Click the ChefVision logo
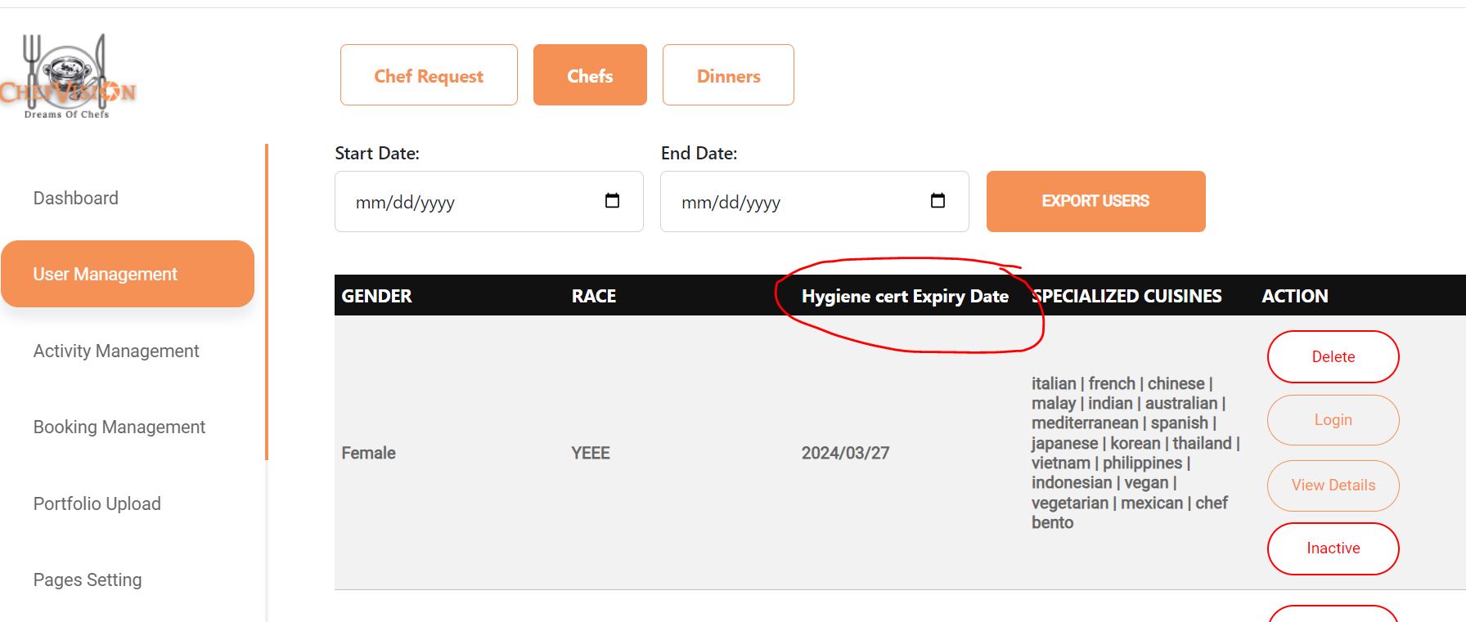 tap(67, 78)
